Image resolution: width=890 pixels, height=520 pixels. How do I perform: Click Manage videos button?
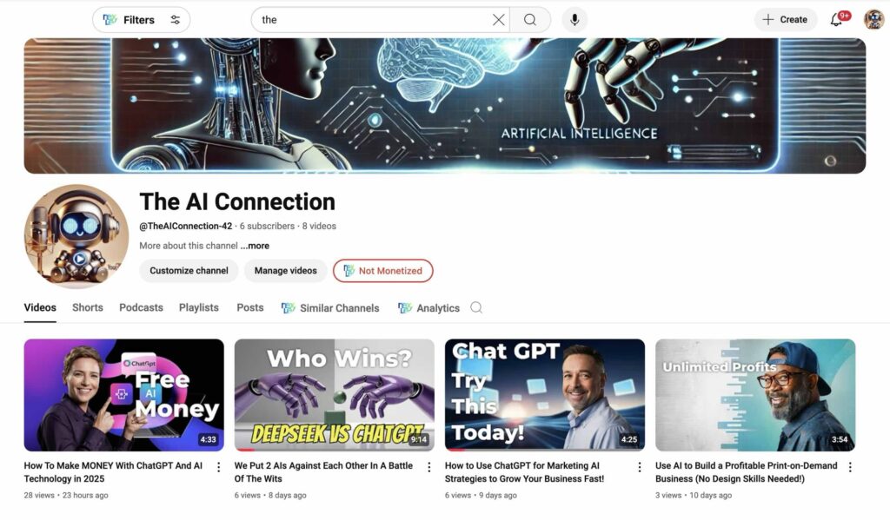[x=285, y=271]
